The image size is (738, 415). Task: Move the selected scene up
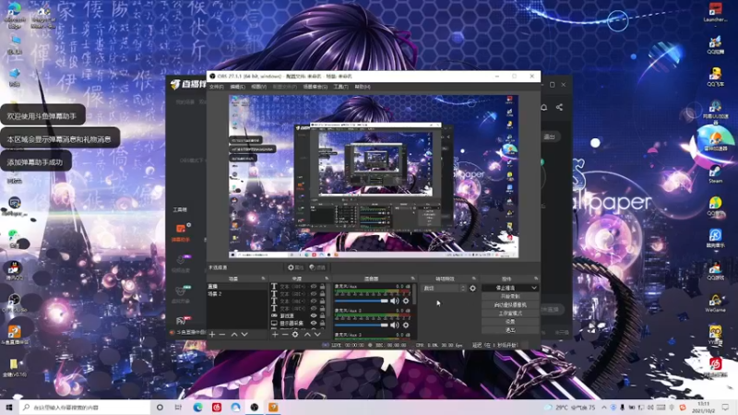(234, 334)
